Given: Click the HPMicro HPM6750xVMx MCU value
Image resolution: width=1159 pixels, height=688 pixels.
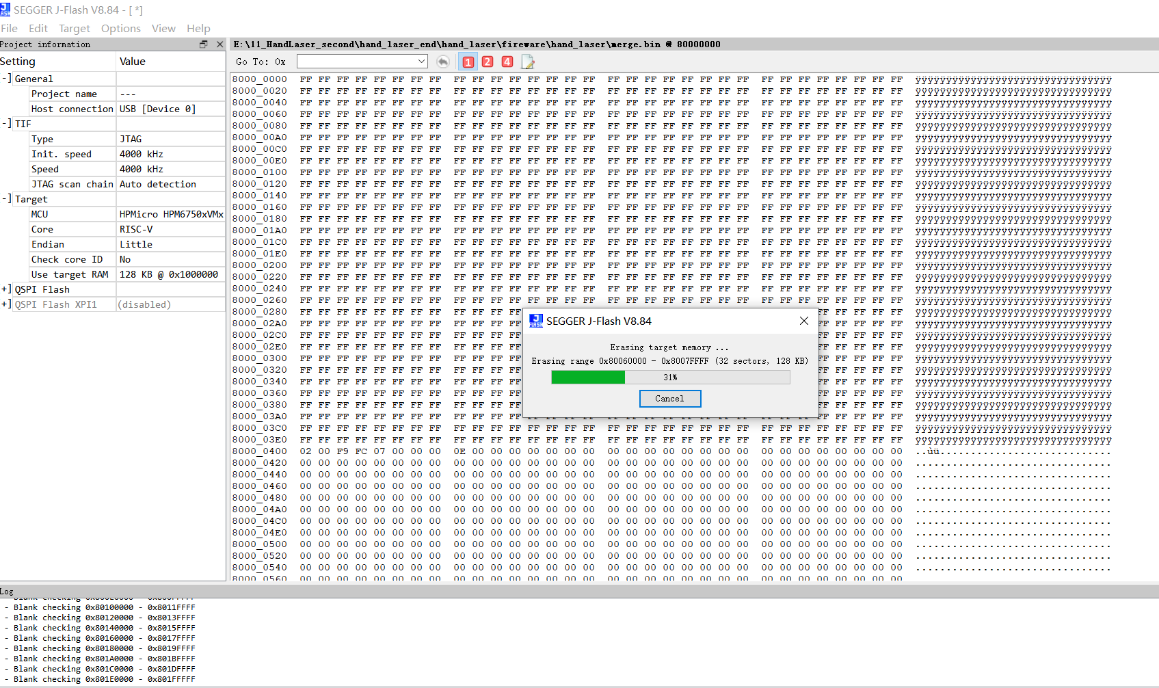Looking at the screenshot, I should click(x=172, y=214).
